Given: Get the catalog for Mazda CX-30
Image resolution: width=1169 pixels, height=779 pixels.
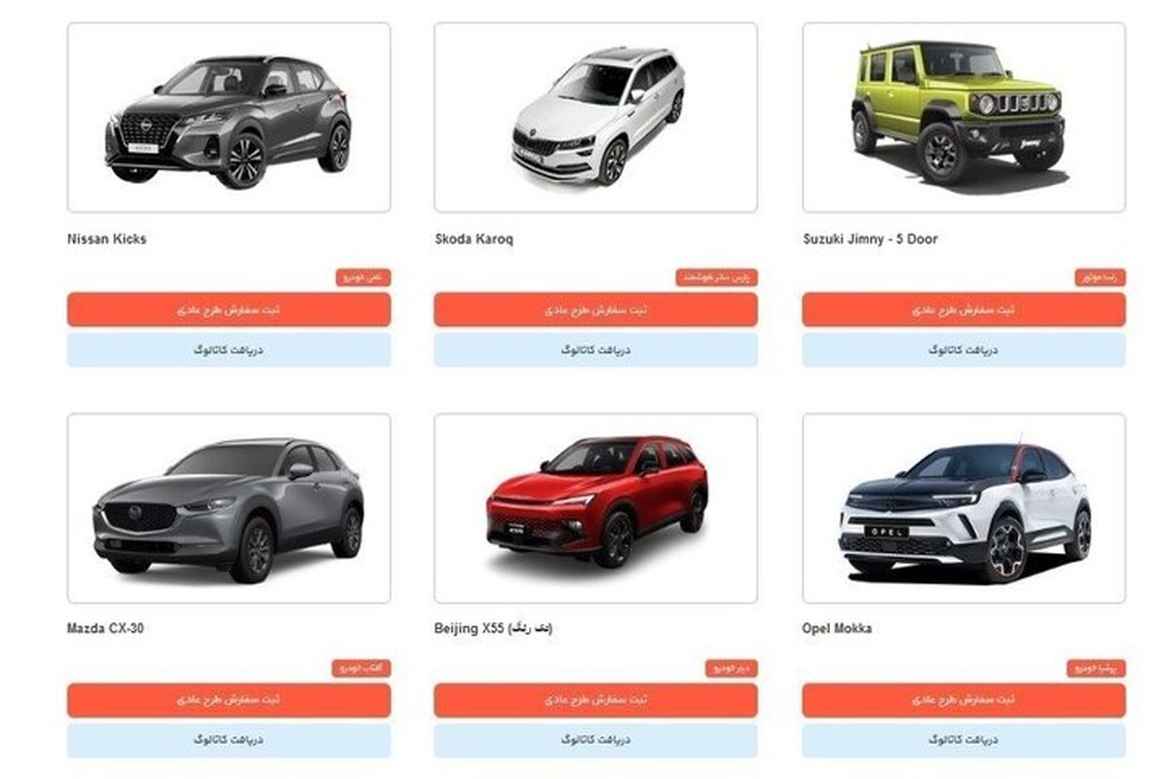Looking at the screenshot, I should pos(229,740).
